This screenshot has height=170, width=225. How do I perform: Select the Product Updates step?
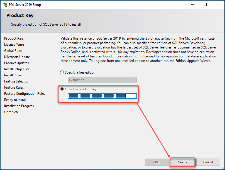(x=16, y=63)
